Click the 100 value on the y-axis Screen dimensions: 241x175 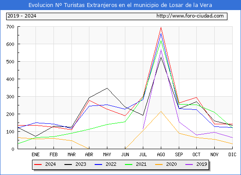pos(11,132)
